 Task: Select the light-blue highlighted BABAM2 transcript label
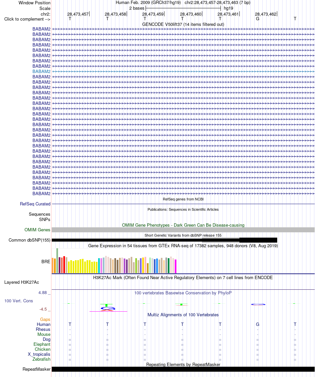coord(41,71)
